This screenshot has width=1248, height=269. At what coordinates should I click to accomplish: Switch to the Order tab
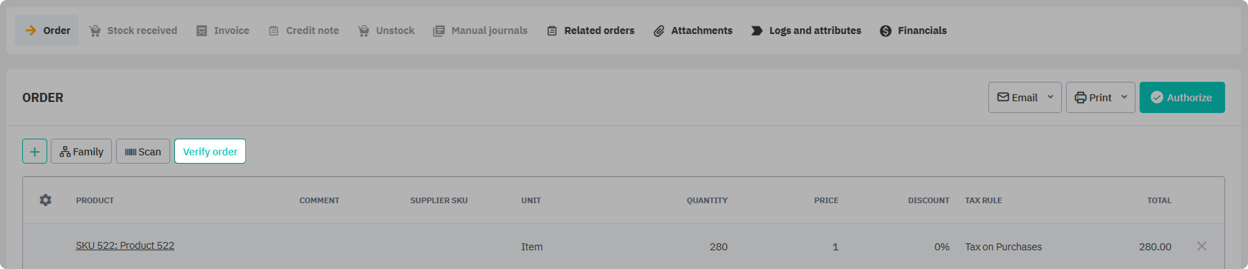coord(47,31)
